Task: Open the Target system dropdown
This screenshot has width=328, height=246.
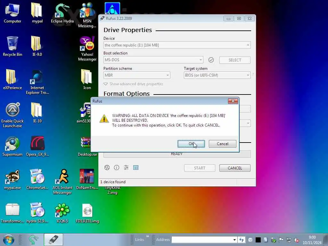Action: 217,75
